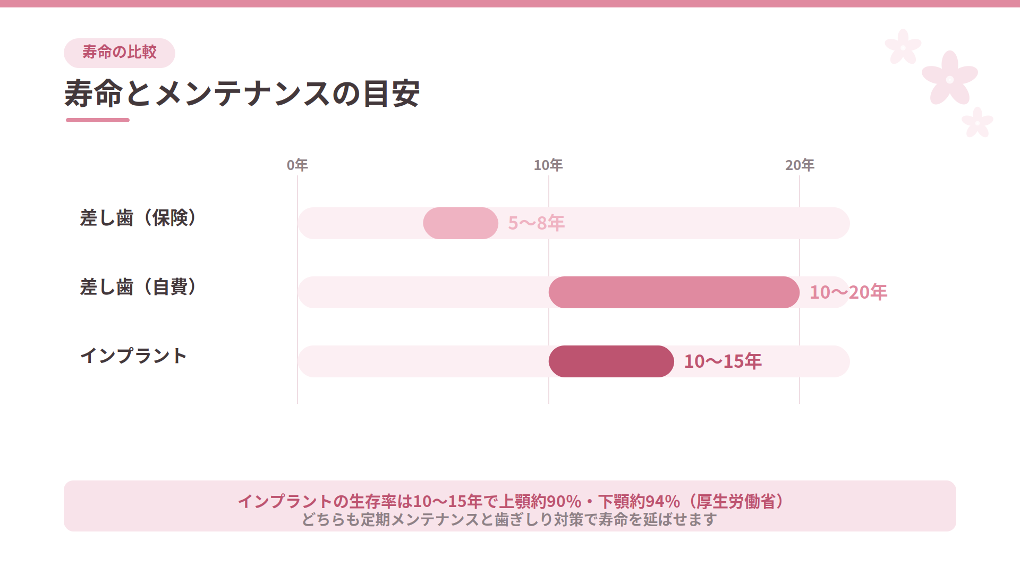Viewport: 1020px width, 574px height.
Task: Click the pink underline below the heading
Action: pos(98,120)
